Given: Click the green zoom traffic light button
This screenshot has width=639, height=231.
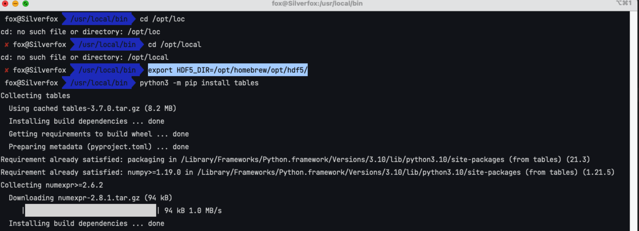Looking at the screenshot, I should (26, 4).
